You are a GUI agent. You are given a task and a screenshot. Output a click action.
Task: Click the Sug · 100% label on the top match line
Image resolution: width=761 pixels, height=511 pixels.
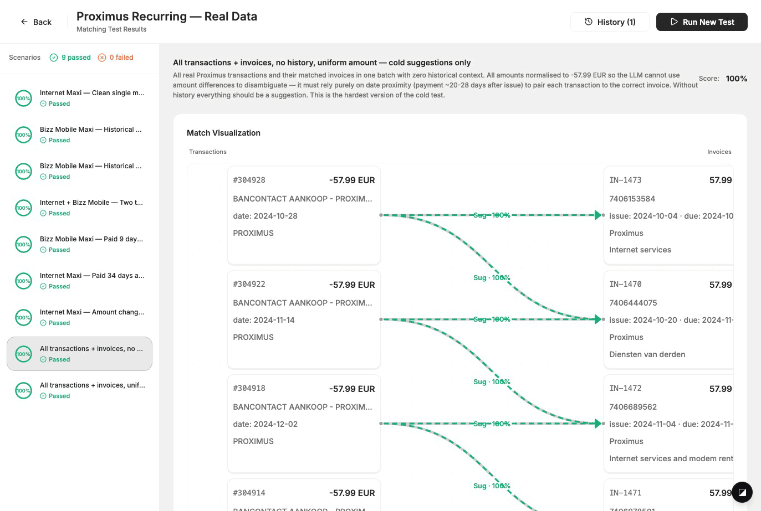[492, 215]
